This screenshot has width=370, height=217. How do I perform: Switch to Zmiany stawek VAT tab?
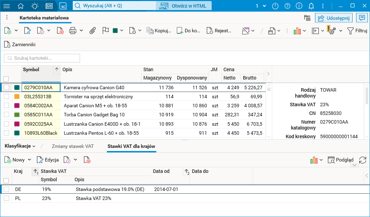click(x=72, y=146)
